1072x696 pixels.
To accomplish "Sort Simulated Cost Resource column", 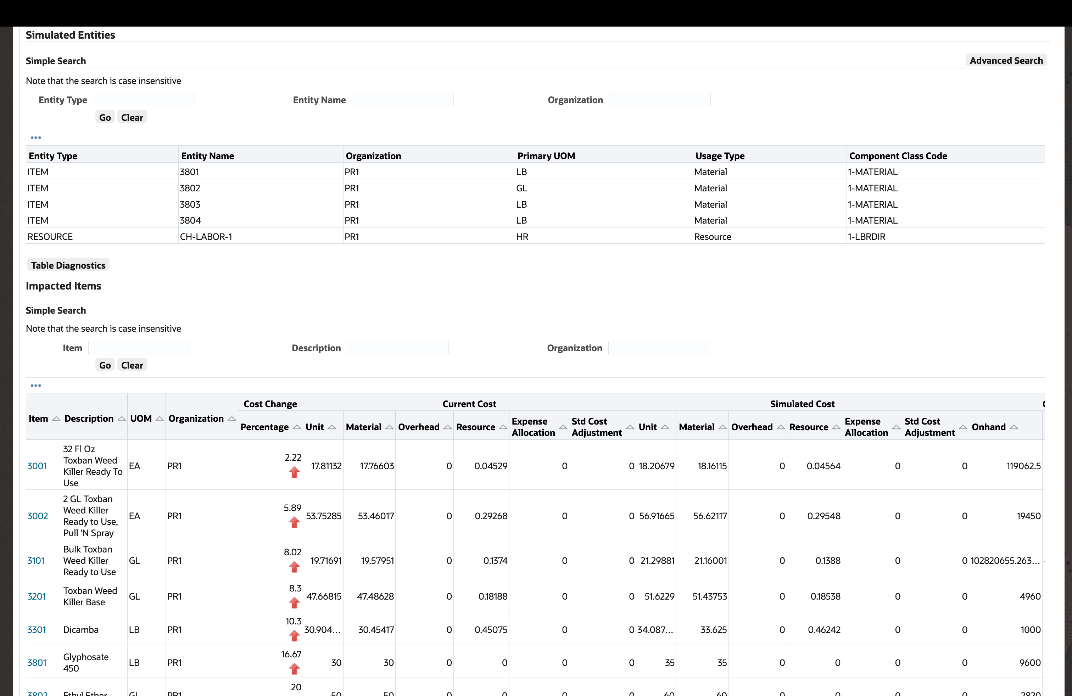I will [x=836, y=427].
